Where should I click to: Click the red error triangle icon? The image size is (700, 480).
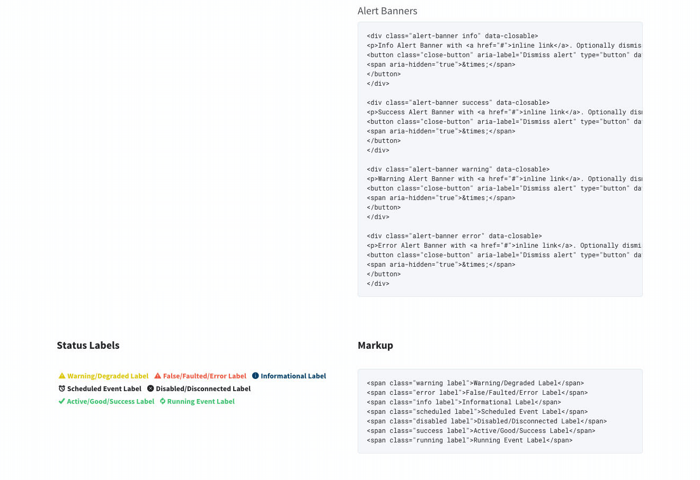coord(157,376)
